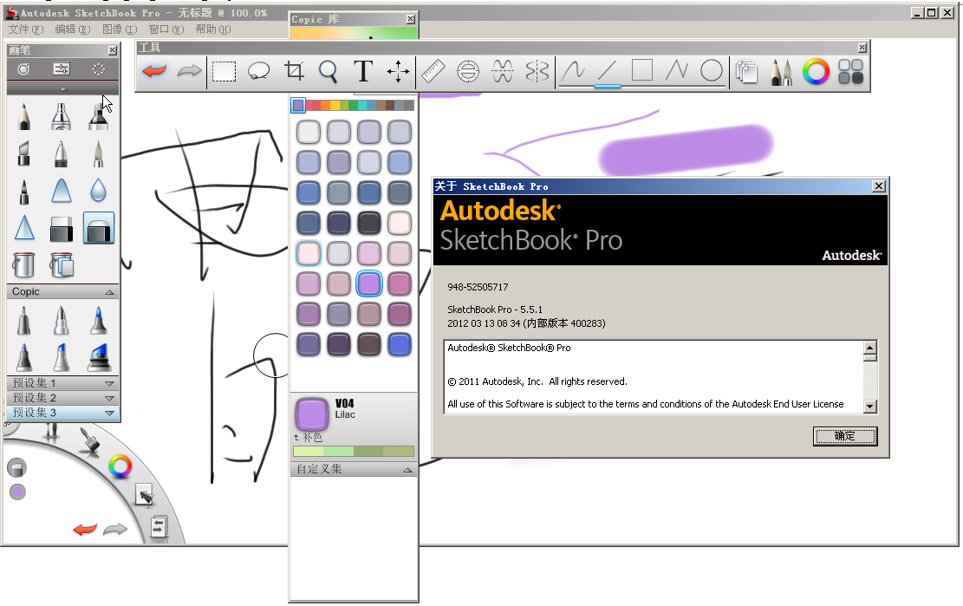Select the Polyline stroke style
Image resolution: width=963 pixels, height=606 pixels.
[x=677, y=70]
